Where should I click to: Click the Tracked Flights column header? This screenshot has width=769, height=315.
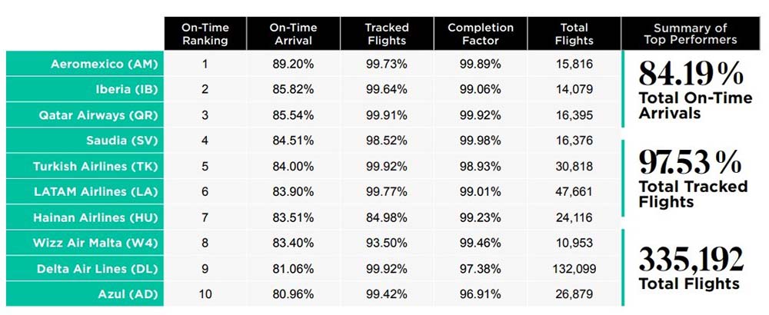(x=386, y=34)
